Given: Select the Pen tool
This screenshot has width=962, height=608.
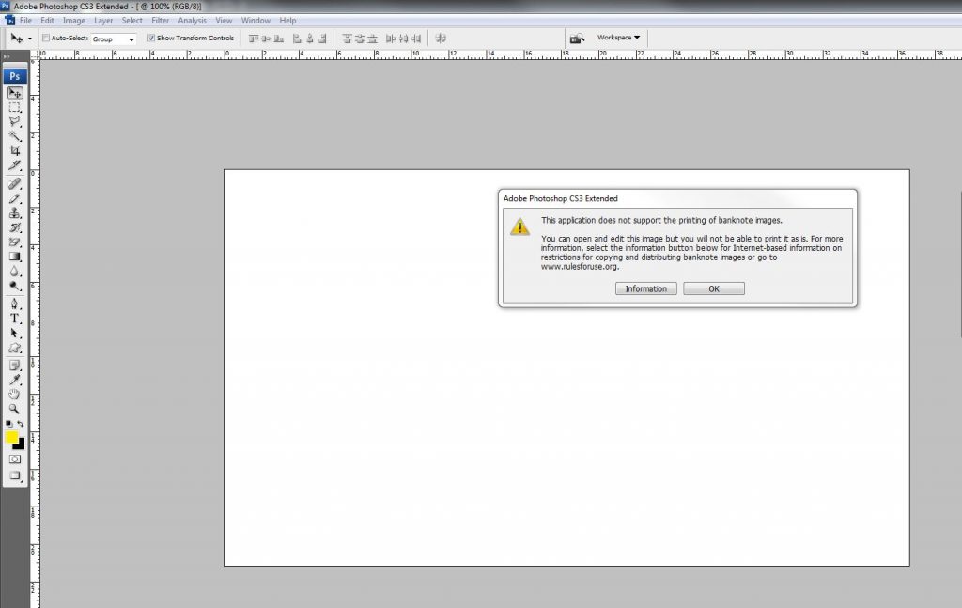Looking at the screenshot, I should point(15,304).
